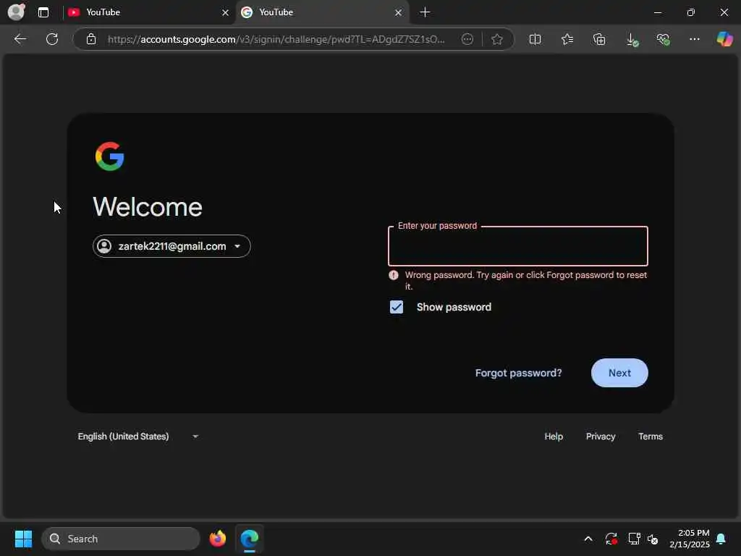The image size is (741, 556).
Task: Open the English (United States) language dropdown
Action: pos(138,437)
